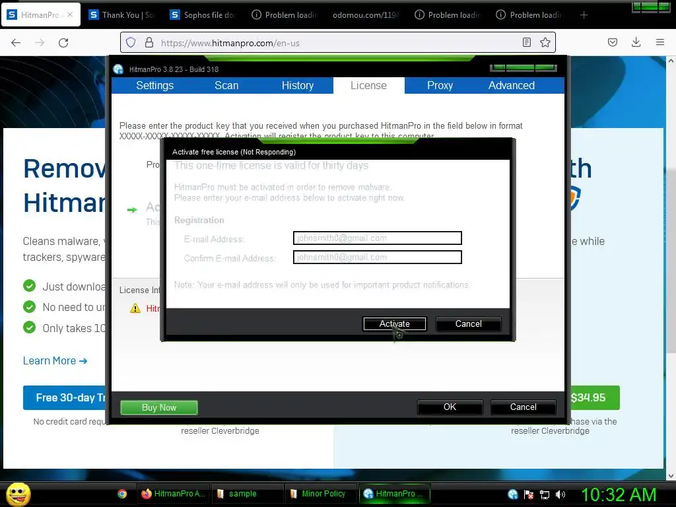Screen dimensions: 676x507
Task: Open the browser hamburger menu
Action: coord(659,42)
